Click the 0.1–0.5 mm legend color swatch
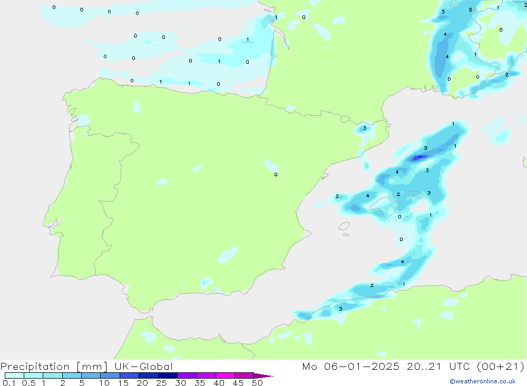 [x=14, y=375]
